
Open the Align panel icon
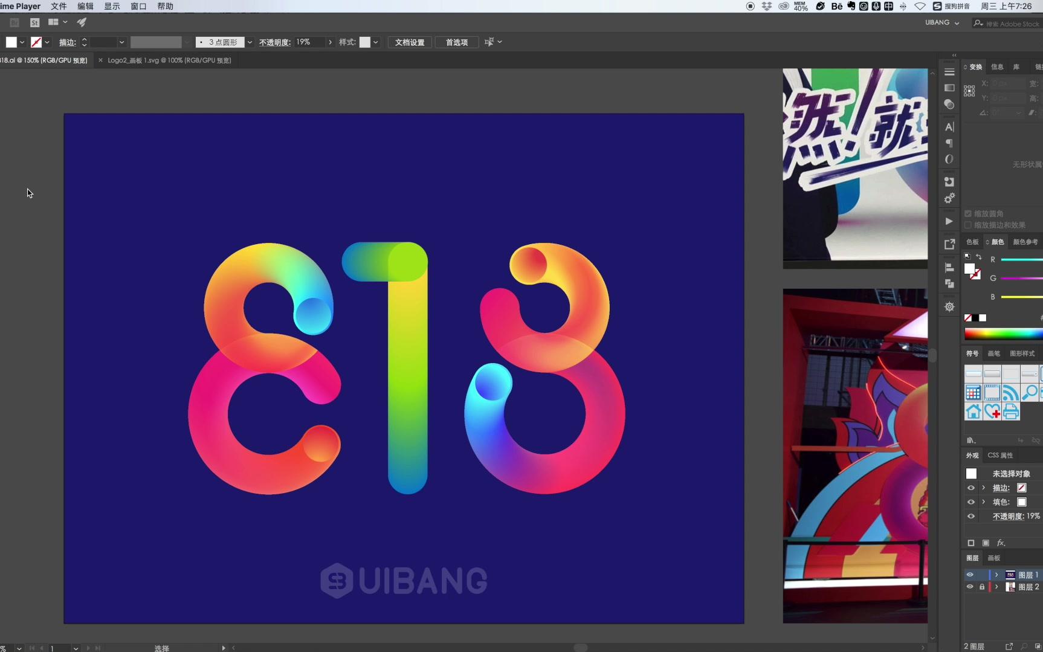pos(949,267)
